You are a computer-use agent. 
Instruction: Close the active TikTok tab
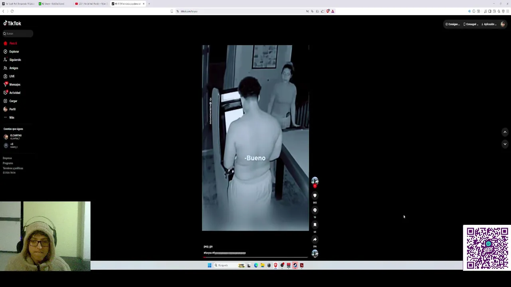click(144, 4)
